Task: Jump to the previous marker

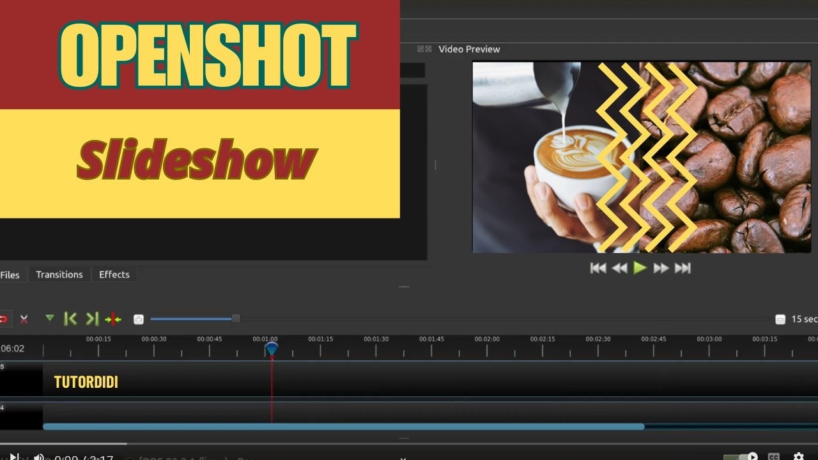Action: [70, 319]
